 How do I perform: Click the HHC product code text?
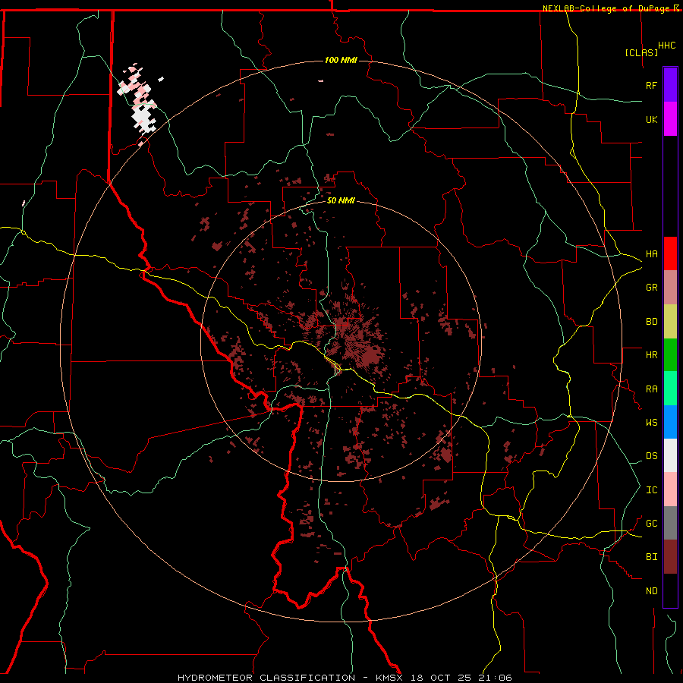point(667,46)
